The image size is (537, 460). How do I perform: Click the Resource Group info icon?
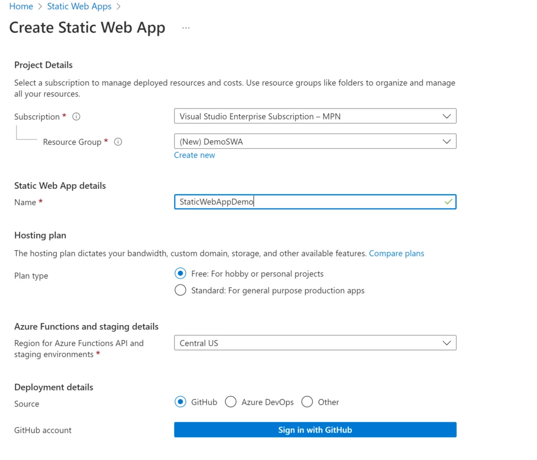pyautogui.click(x=118, y=142)
